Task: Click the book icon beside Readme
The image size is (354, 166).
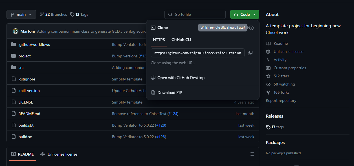Action: (x=268, y=43)
